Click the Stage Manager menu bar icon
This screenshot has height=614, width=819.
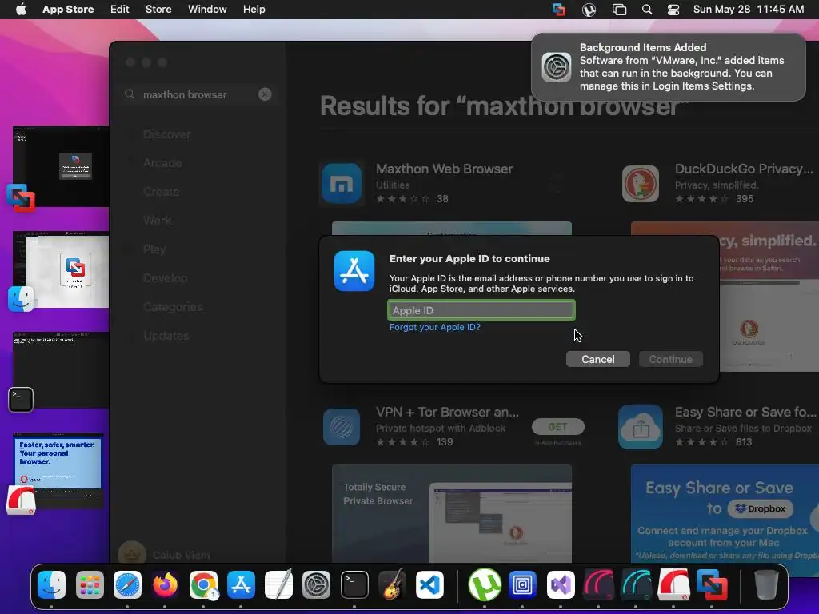point(619,10)
